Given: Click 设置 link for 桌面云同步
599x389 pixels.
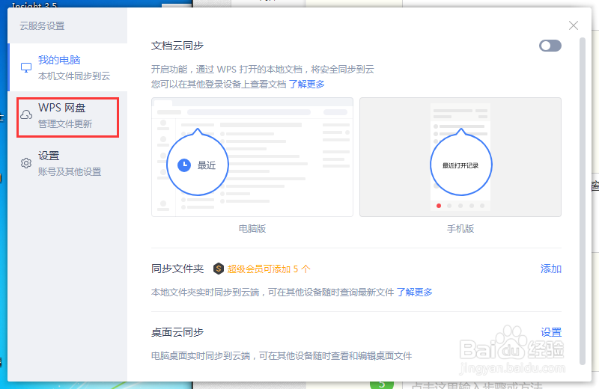Looking at the screenshot, I should [x=551, y=332].
